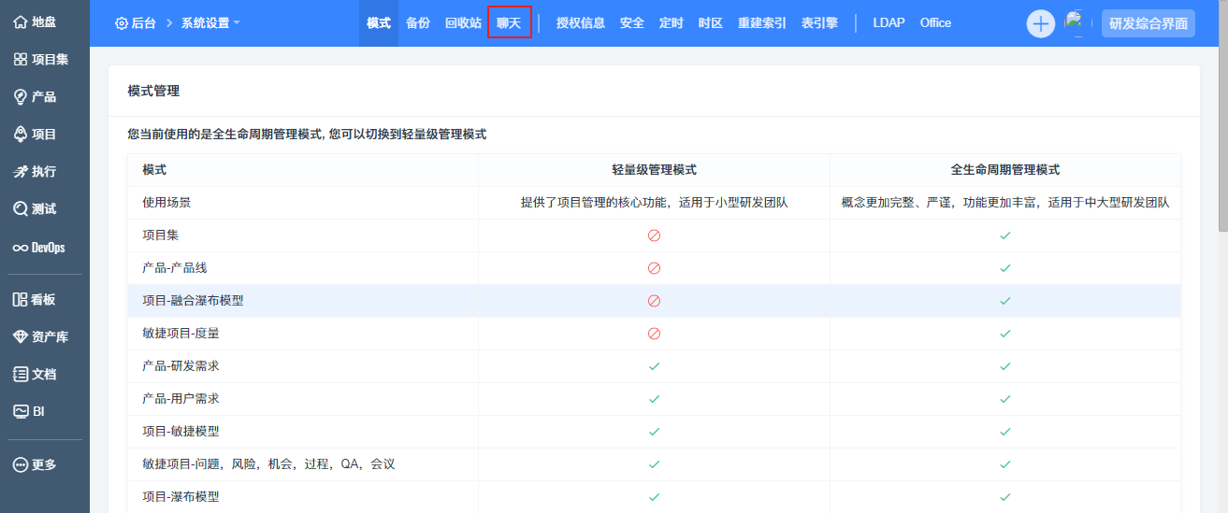Click the 项目-敏捷模型 row label
This screenshot has width=1228, height=513.
pos(181,431)
